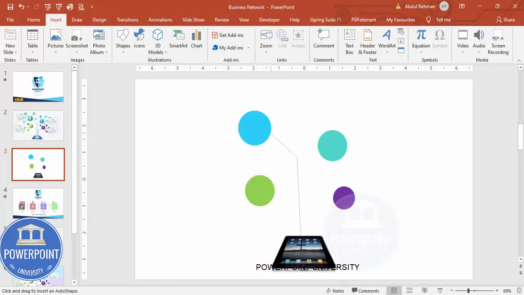Insert Audio
The image size is (524, 295).
(479, 42)
